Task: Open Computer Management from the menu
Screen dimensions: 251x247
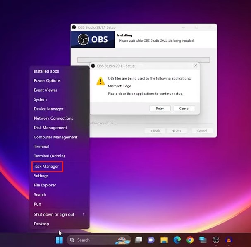Action: pos(59,137)
